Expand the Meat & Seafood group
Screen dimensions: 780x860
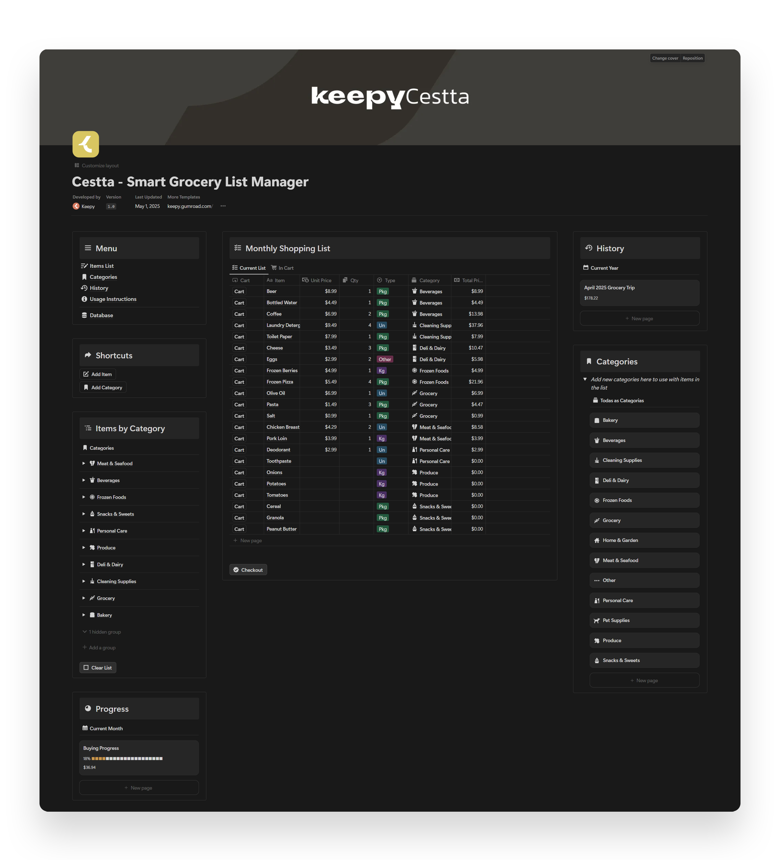(x=84, y=463)
